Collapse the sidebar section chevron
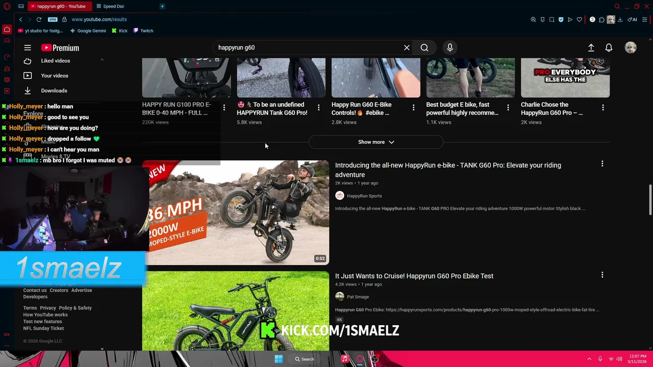Image resolution: width=653 pixels, height=367 pixels. pos(102,60)
